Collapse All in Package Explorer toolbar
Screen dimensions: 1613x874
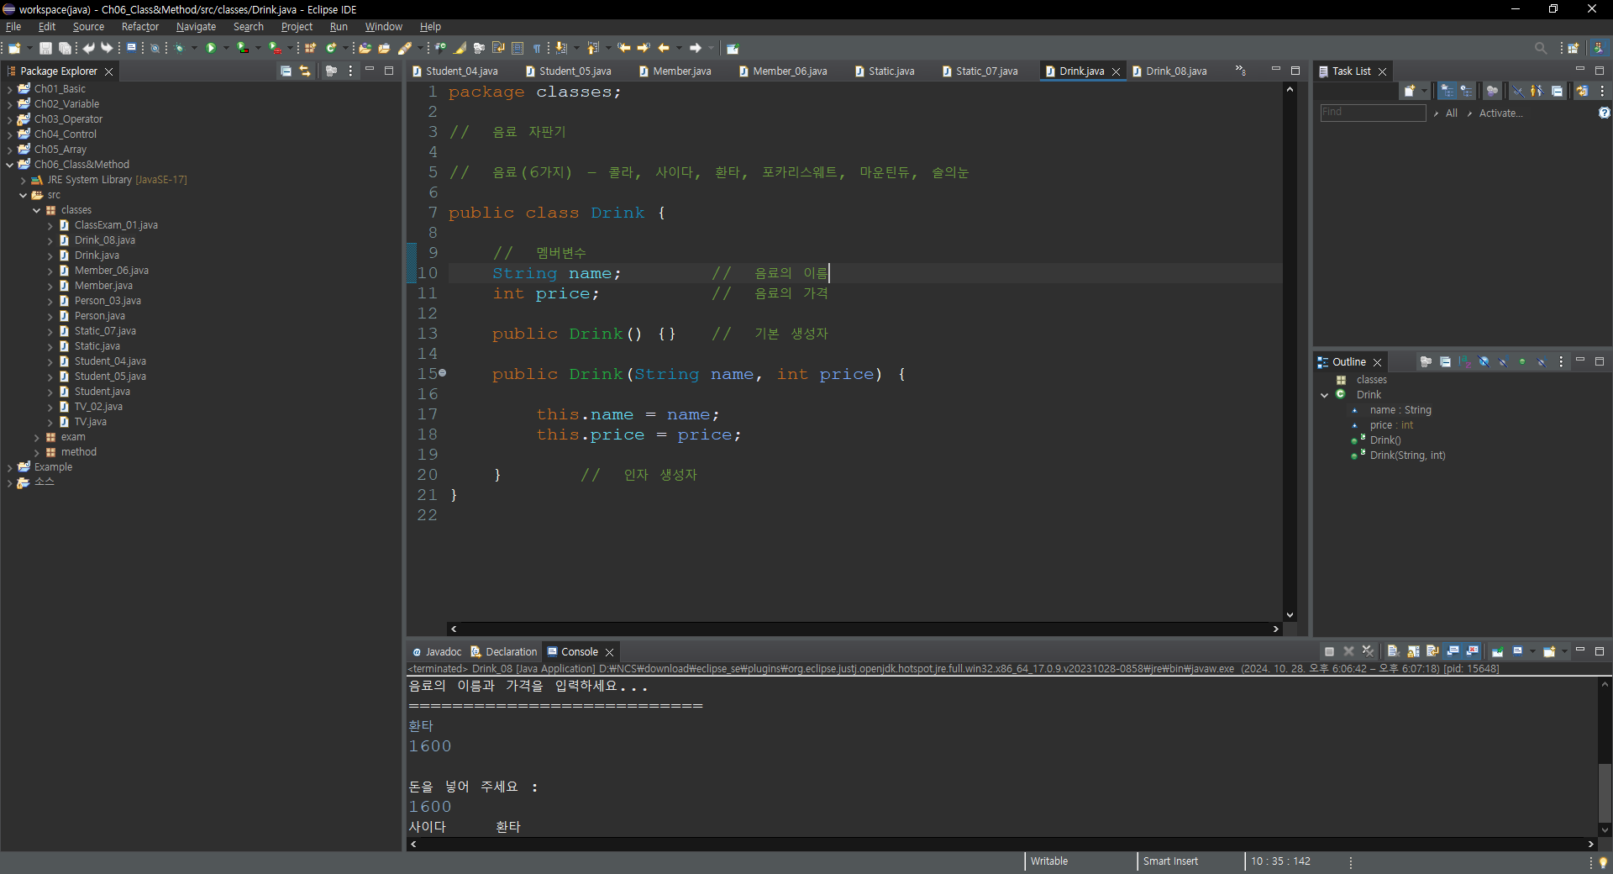(286, 71)
